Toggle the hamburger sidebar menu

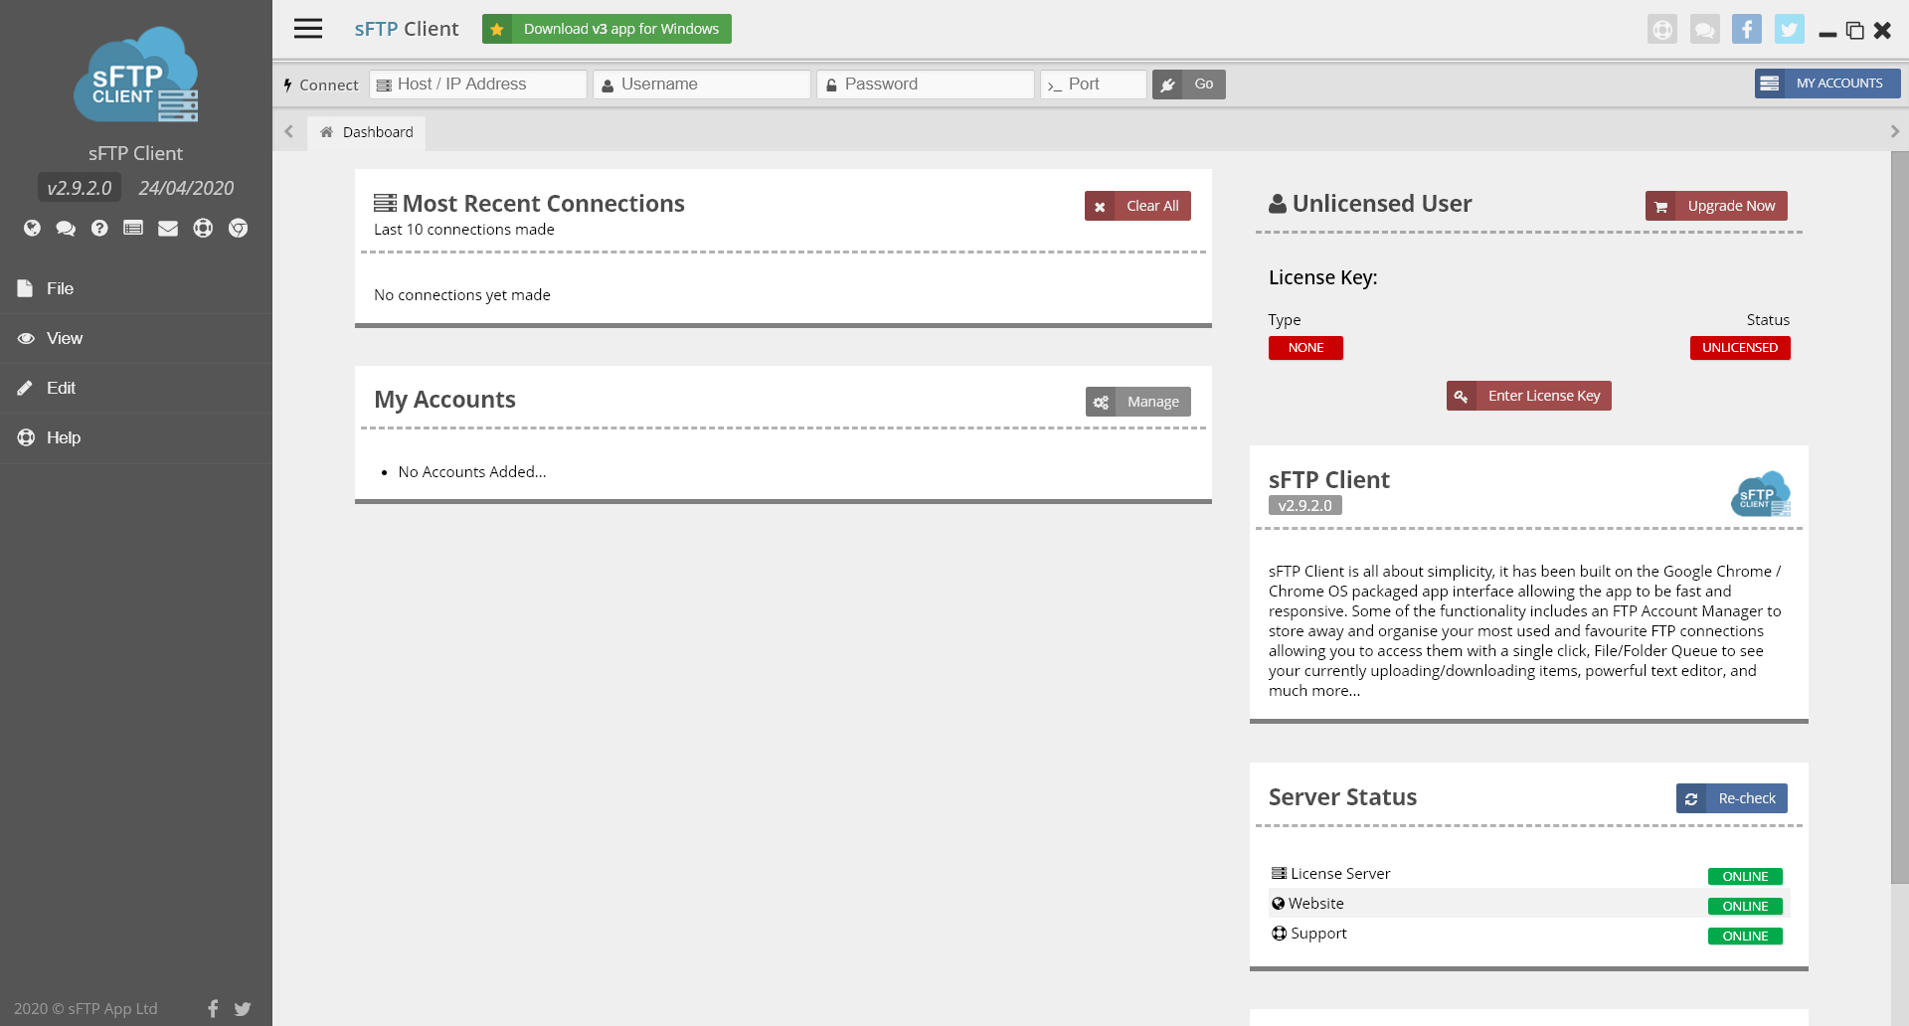tap(308, 29)
